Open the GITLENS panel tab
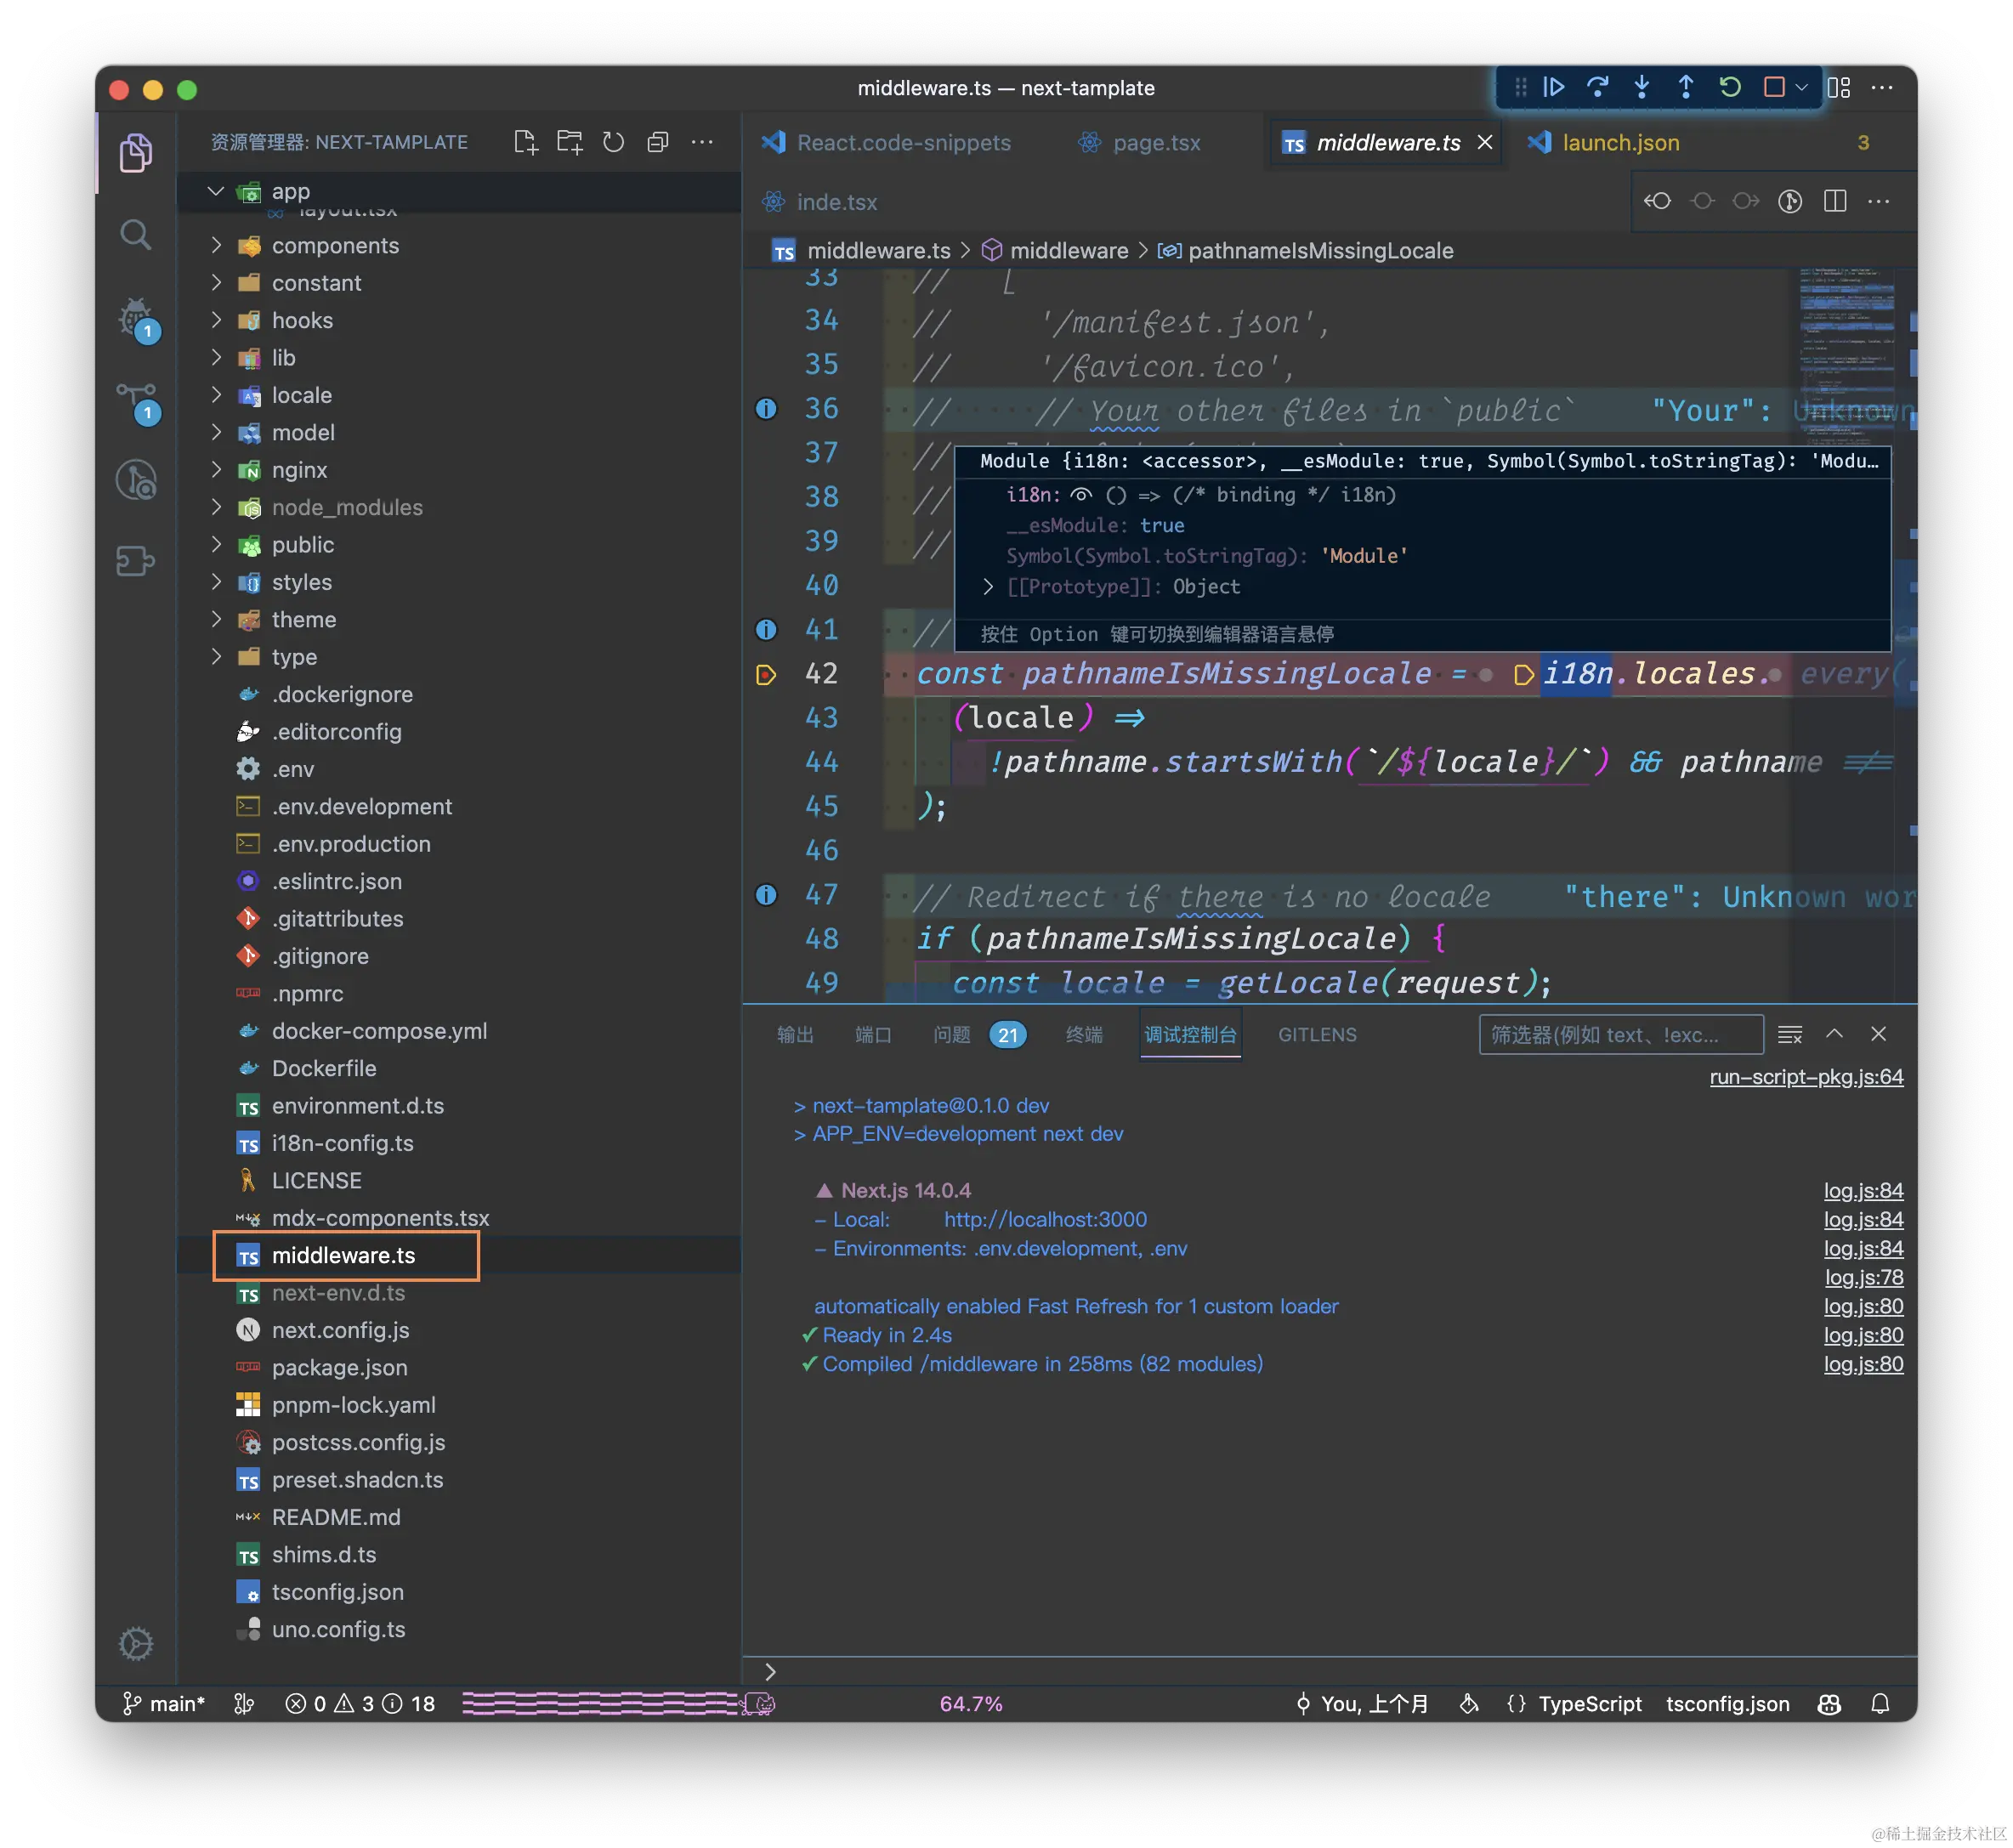Viewport: 2013px width, 1848px height. tap(1316, 1034)
